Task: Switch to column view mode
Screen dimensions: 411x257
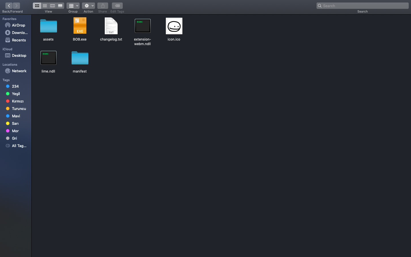Action: tap(53, 6)
